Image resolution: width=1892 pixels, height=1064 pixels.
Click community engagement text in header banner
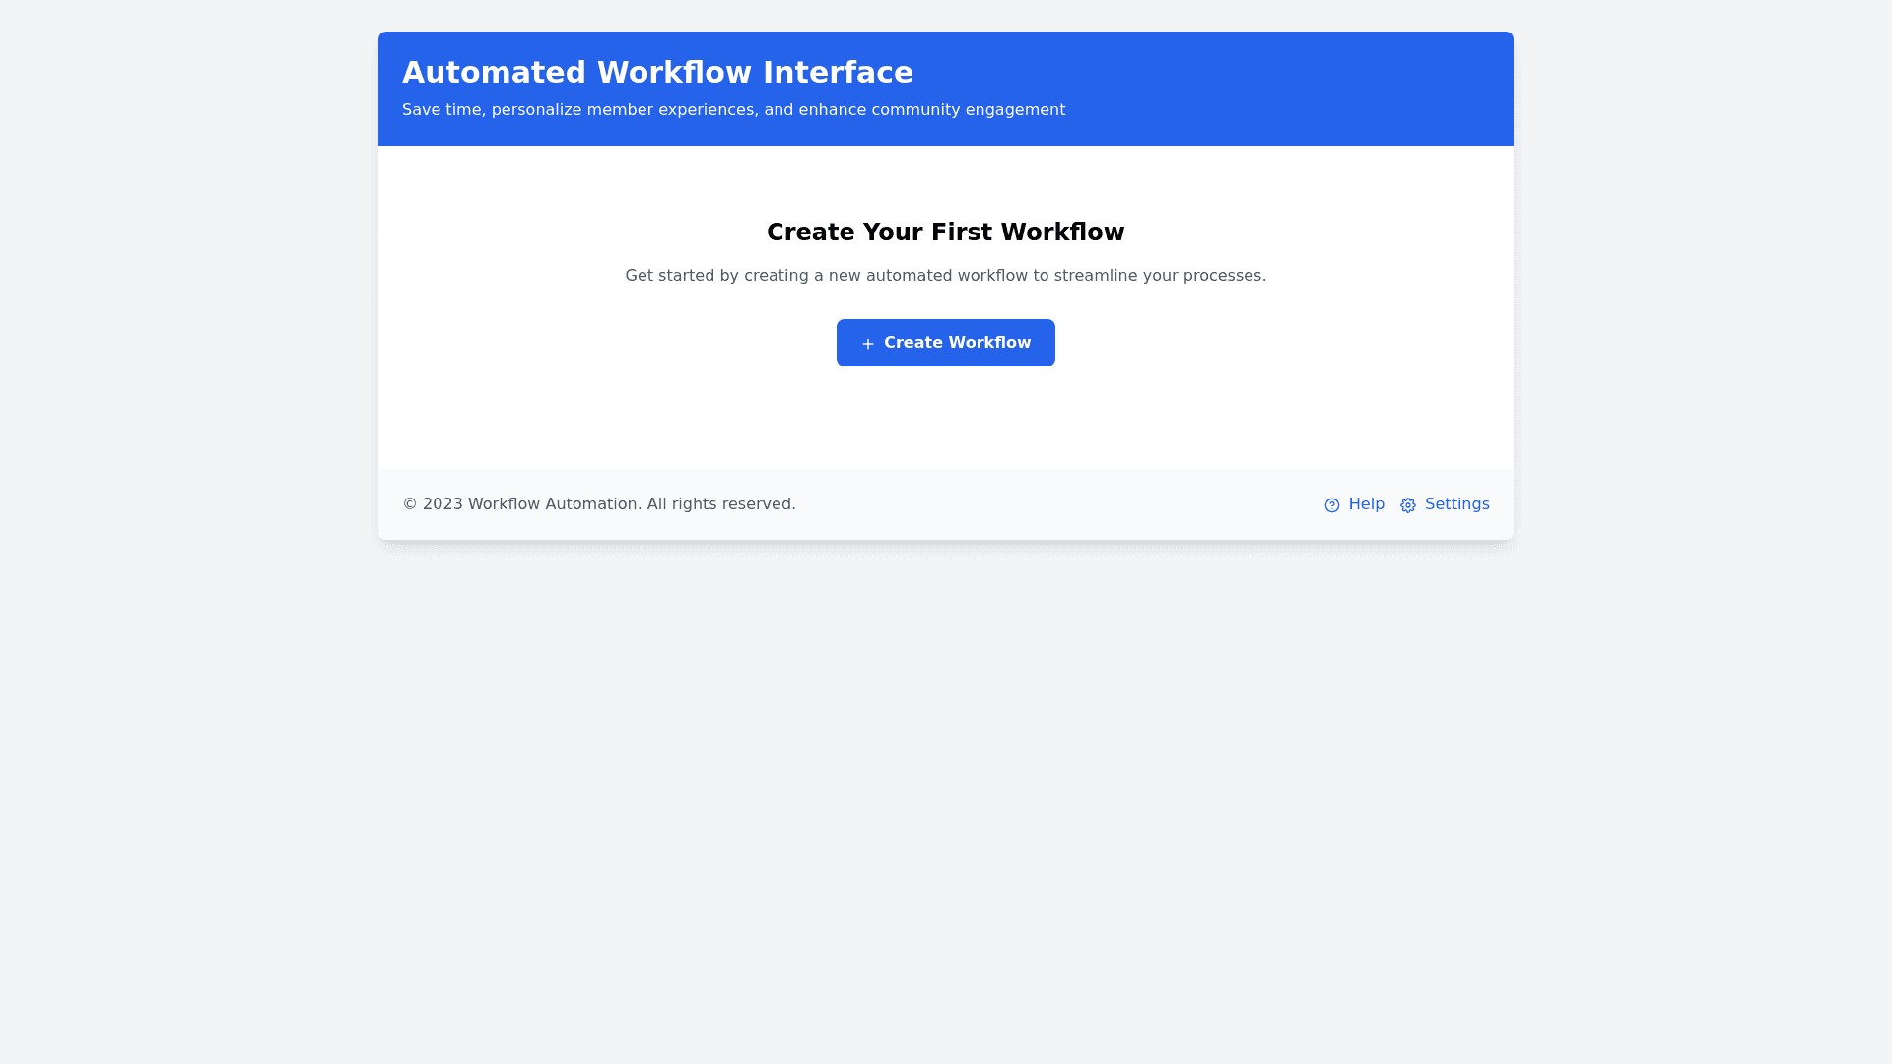coord(968,110)
